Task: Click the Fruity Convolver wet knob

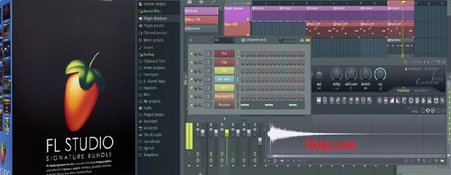Action: [319, 75]
